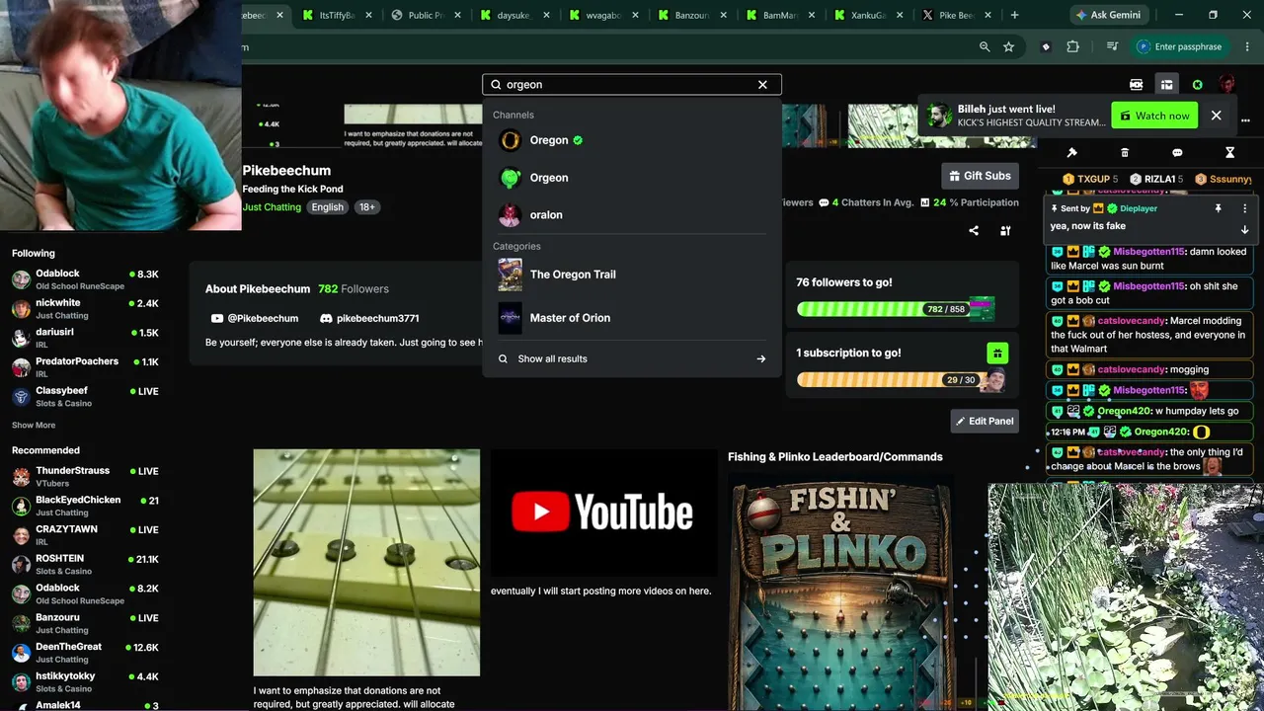The image size is (1264, 711).
Task: Open the @Pikebeechum YouTube link
Action: click(255, 319)
